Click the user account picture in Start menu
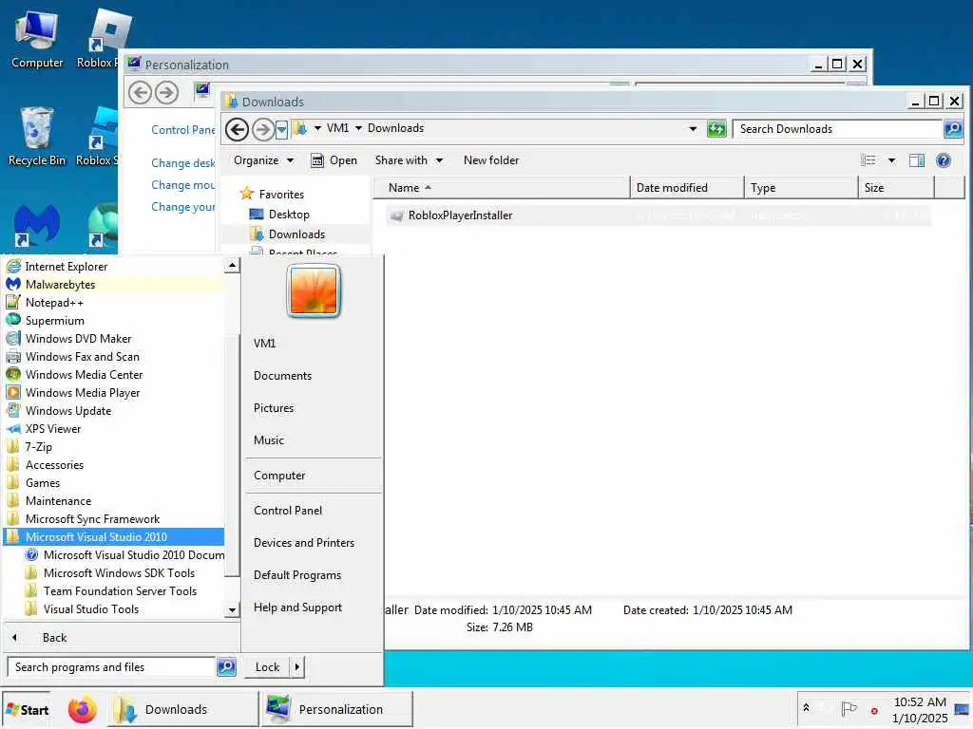Viewport: 973px width, 729px height. (x=314, y=290)
